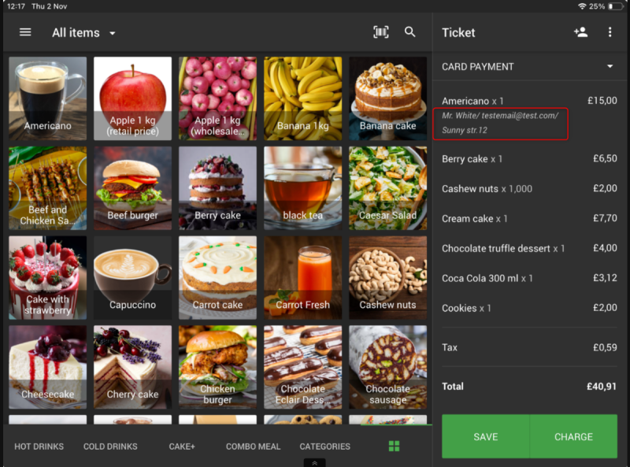Viewport: 630px width, 467px height.
Task: Open Berry cake line in ticket
Action: [x=529, y=158]
